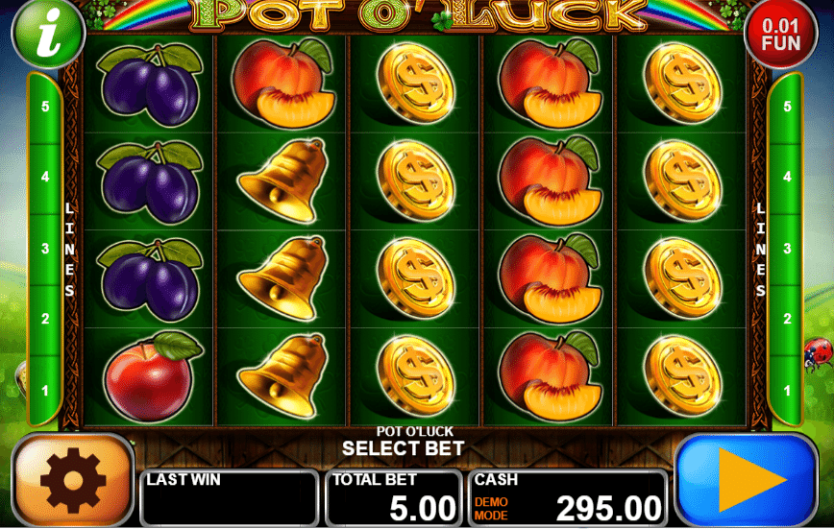The height and width of the screenshot is (529, 834).
Task: Click the SELECT BET message text
Action: pyautogui.click(x=404, y=448)
